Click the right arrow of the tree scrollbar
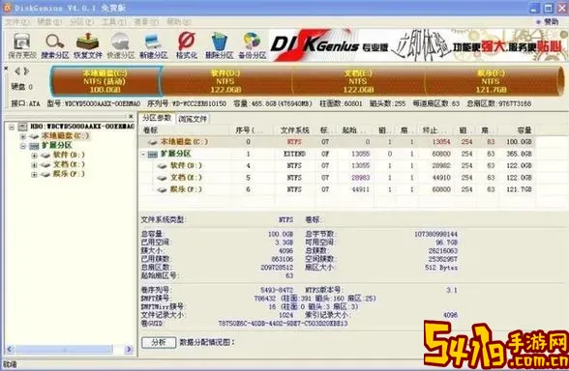Viewport: 569px width, 371px height. 129,350
